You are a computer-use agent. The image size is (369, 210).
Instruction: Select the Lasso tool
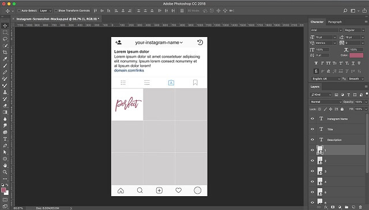point(5,39)
